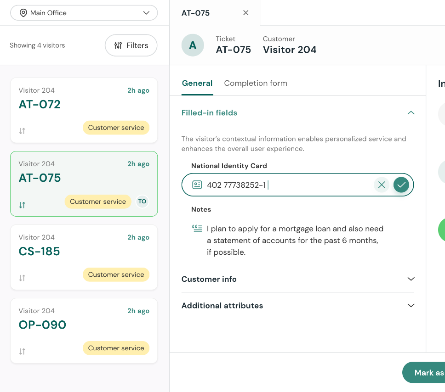Close the AT-075 tab

pos(246,13)
